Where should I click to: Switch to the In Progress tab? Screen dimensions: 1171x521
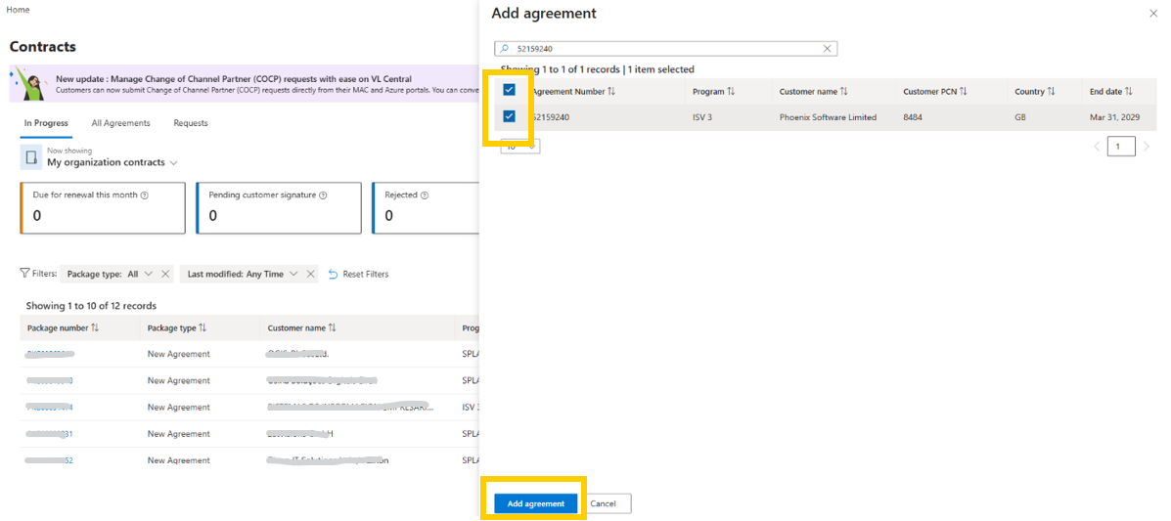[46, 123]
